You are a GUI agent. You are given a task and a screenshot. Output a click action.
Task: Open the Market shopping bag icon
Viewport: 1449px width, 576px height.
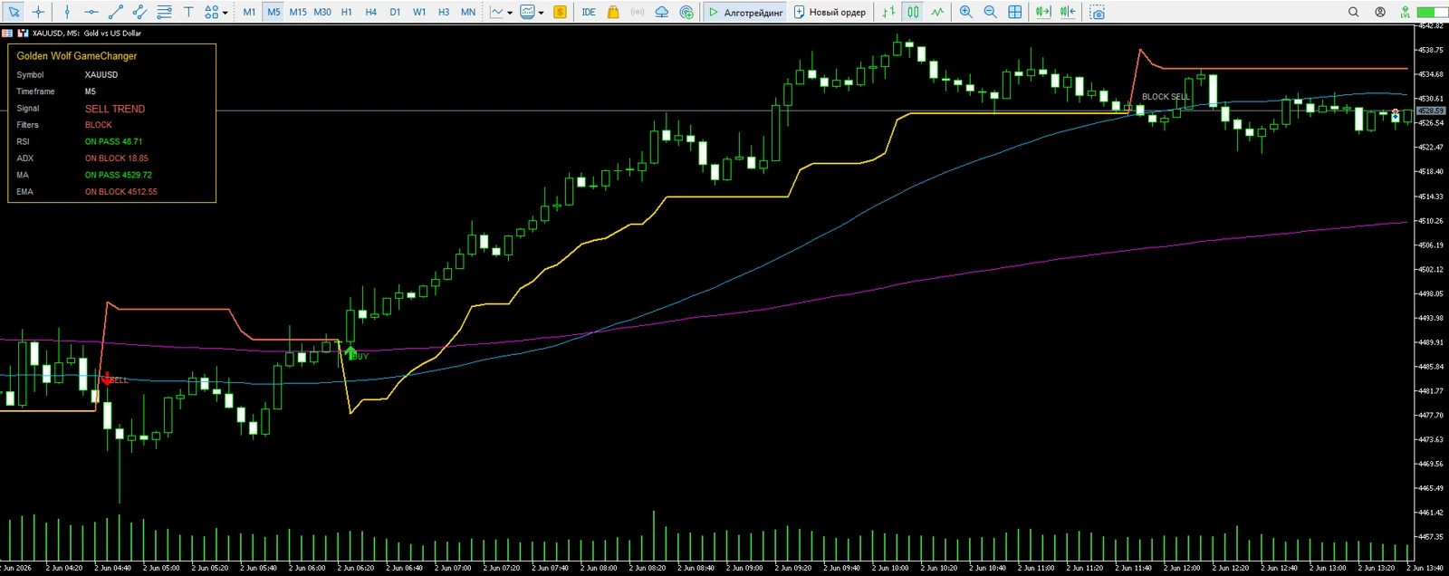pyautogui.click(x=613, y=12)
